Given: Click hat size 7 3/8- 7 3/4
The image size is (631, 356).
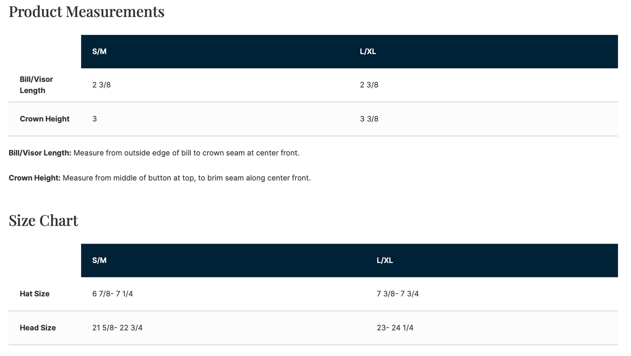Looking at the screenshot, I should 398,294.
